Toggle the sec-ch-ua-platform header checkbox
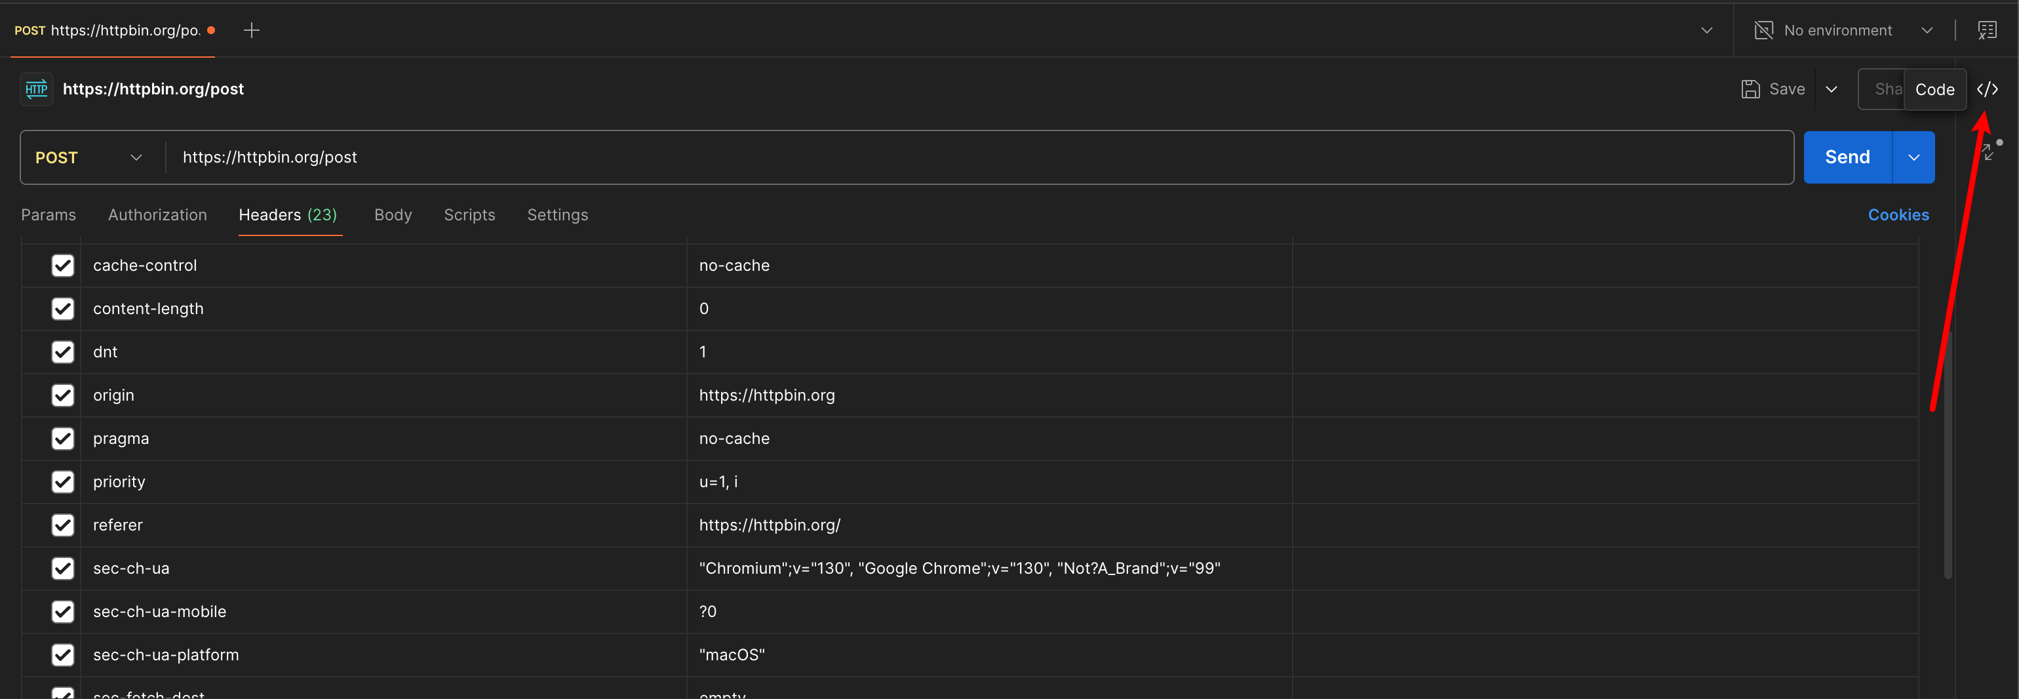Image resolution: width=2019 pixels, height=699 pixels. (63, 655)
